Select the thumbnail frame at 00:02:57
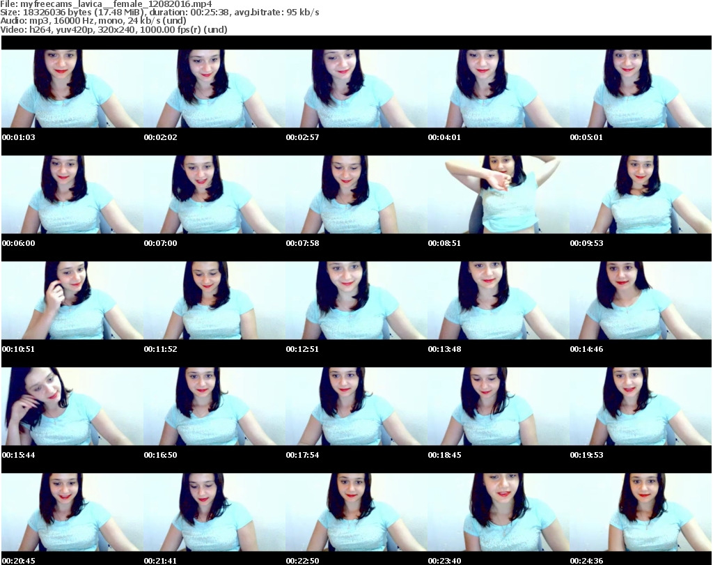Screen dimensions: 713x565 click(x=356, y=88)
